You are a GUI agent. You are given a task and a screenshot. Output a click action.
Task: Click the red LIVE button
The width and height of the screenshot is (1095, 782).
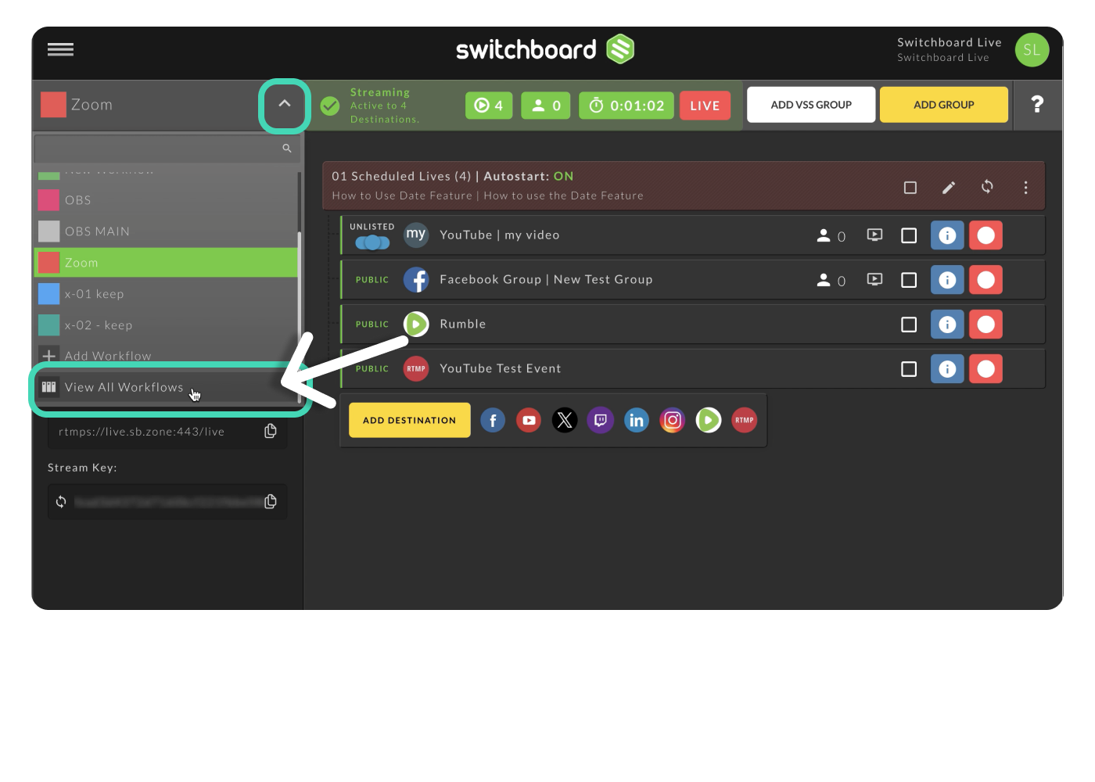705,106
